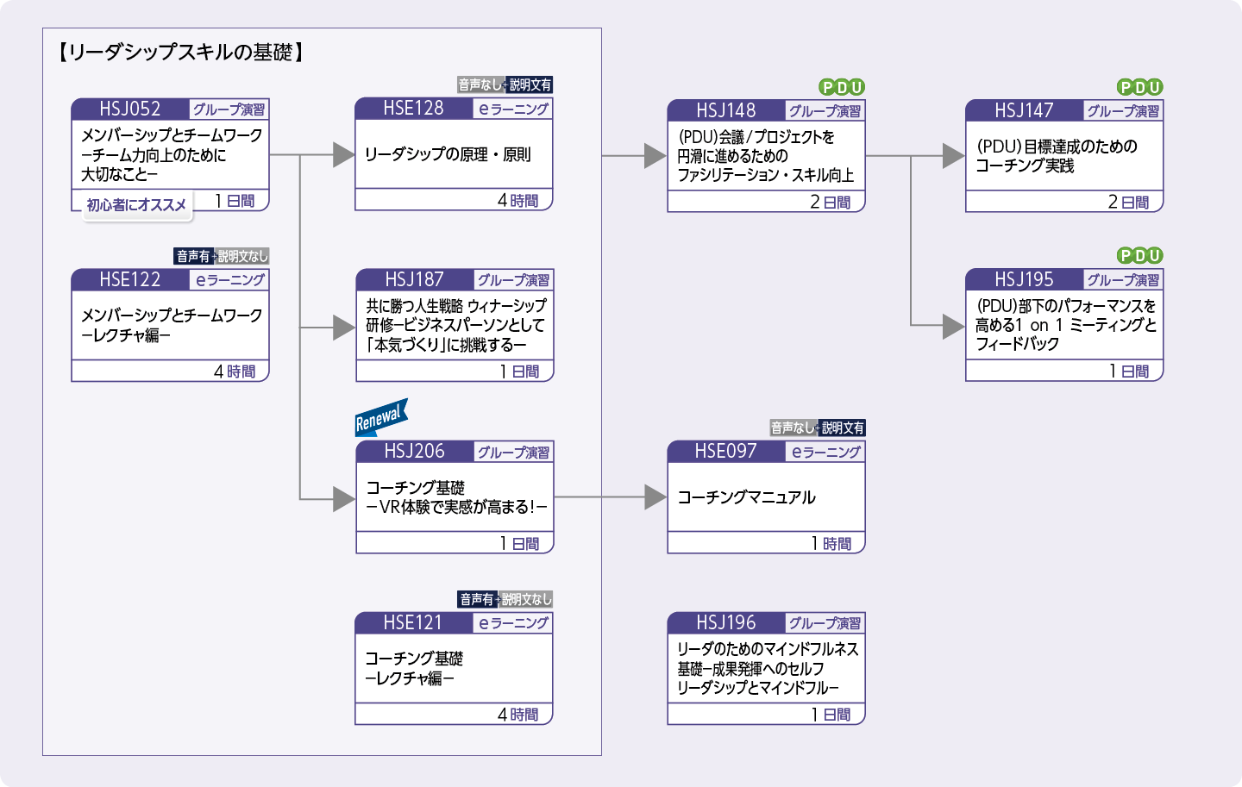Open the HSJ195 1 on 1 meeting course card
The width and height of the screenshot is (1242, 787).
click(1064, 325)
